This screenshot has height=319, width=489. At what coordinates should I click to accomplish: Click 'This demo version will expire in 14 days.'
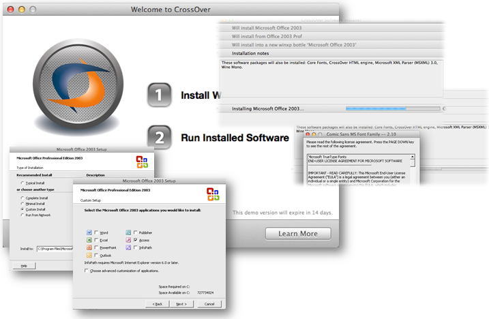pos(282,213)
